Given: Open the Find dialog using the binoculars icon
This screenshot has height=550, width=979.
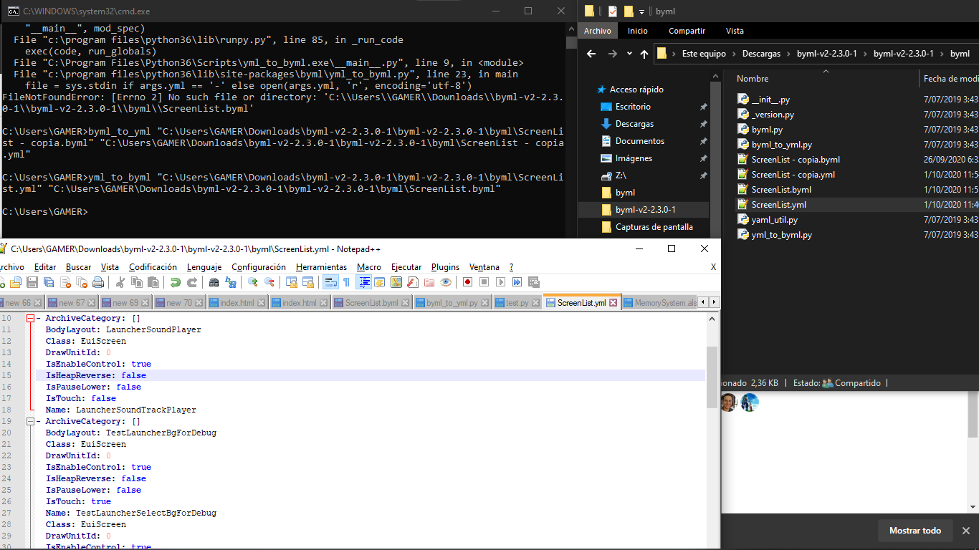Looking at the screenshot, I should click(x=214, y=281).
